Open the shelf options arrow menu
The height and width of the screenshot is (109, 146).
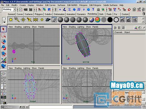4,22
